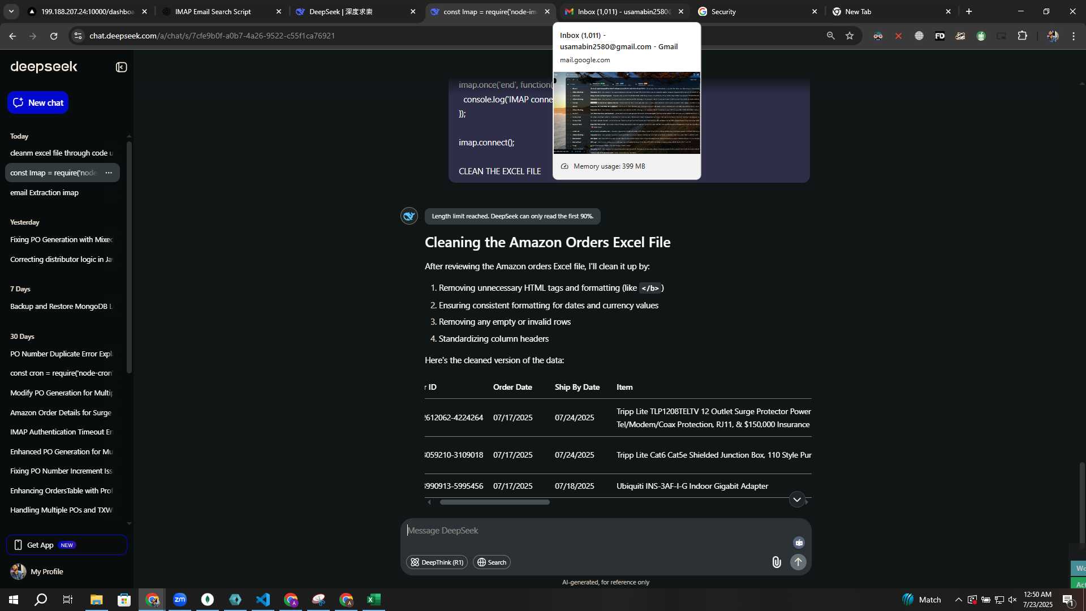
Task: Open 'PO Number Duplicate Error' chat
Action: (x=62, y=354)
